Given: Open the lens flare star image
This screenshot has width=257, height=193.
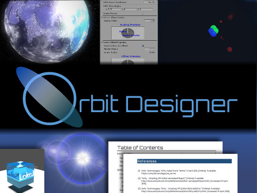Looking at the screenshot, I should (83, 158).
